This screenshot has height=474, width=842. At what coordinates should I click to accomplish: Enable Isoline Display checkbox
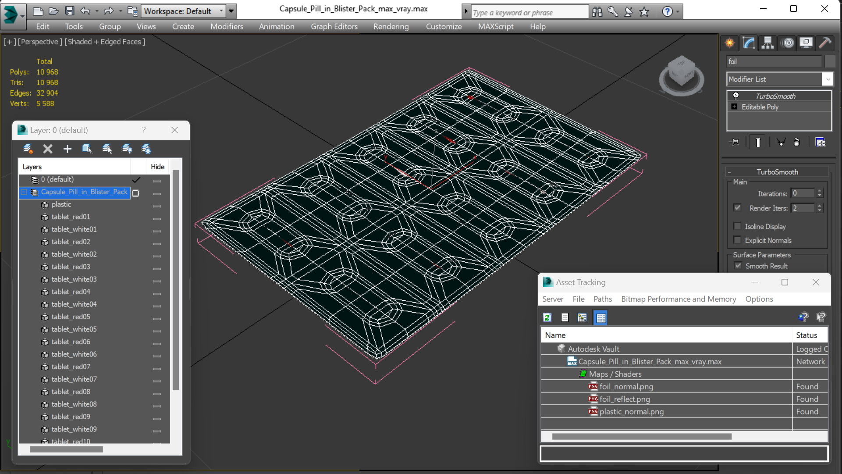coord(737,226)
